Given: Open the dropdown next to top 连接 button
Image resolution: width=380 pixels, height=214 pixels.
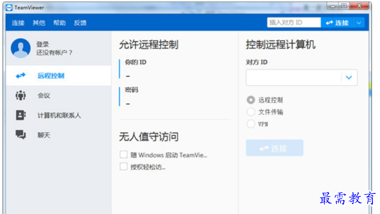Looking at the screenshot, I should (359, 23).
